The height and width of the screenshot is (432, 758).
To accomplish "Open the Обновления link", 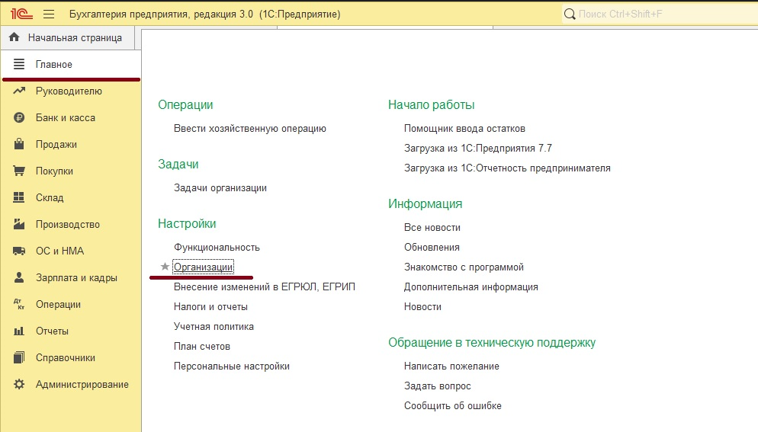I will pyautogui.click(x=432, y=247).
